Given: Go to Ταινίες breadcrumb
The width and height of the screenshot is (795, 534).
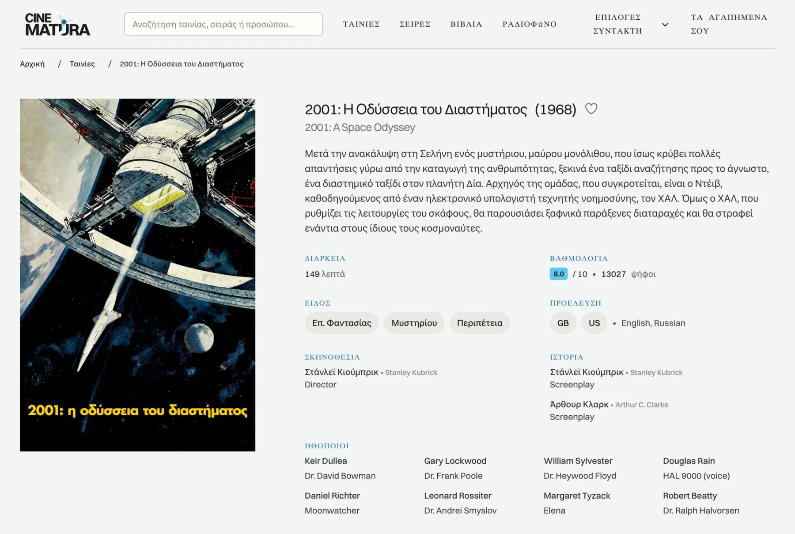Looking at the screenshot, I should 82,64.
